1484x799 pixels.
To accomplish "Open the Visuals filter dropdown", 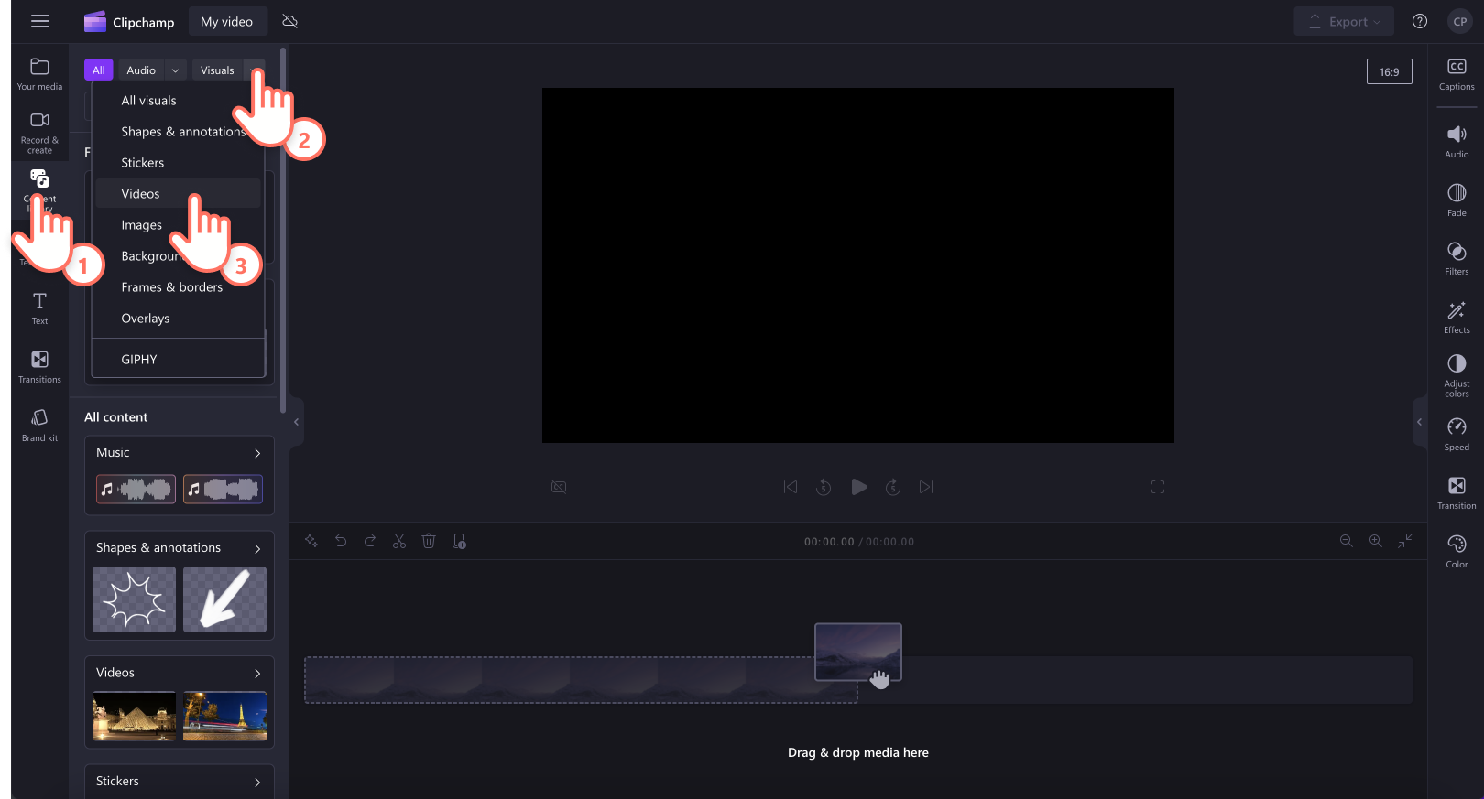I will coord(255,70).
